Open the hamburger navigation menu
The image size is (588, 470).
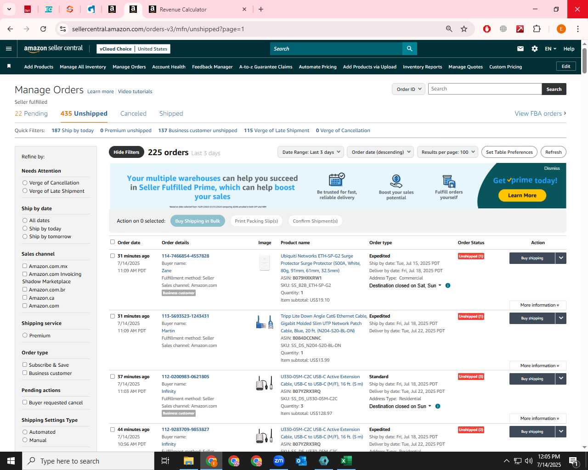(x=9, y=49)
